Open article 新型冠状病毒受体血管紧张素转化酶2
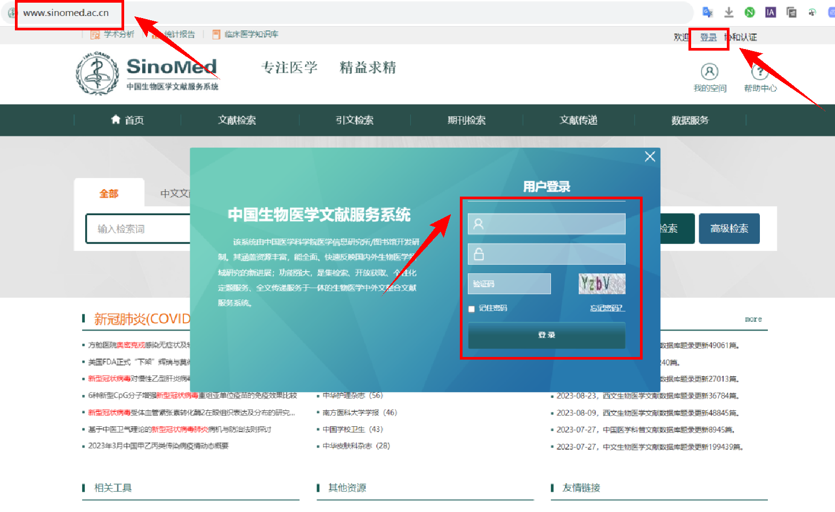Viewport: 835px width, 512px height. 191,412
